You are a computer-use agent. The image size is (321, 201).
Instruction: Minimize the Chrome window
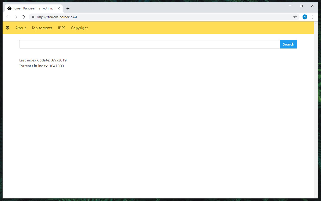coord(290,6)
